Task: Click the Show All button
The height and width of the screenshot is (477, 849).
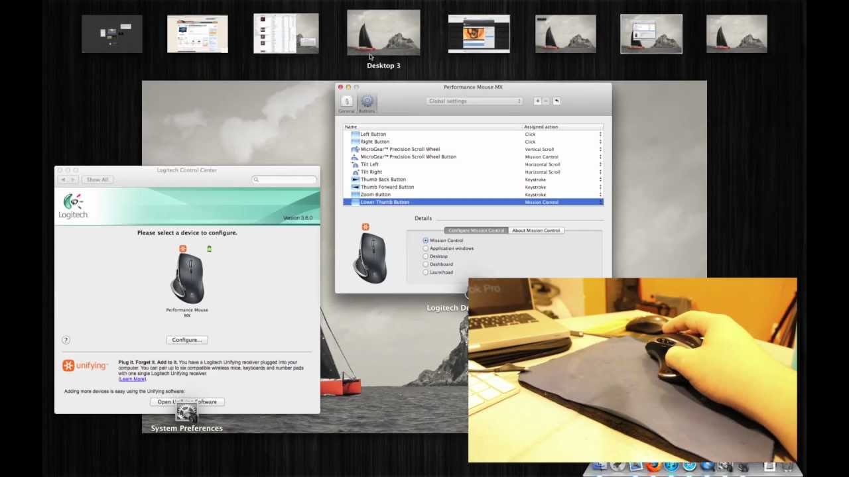Action: click(x=97, y=180)
